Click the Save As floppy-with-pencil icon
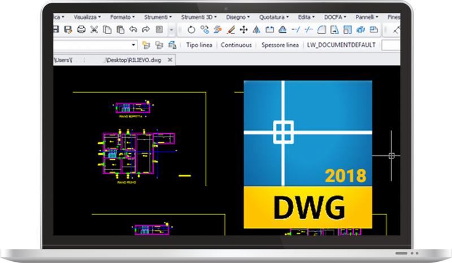This screenshot has height=263, width=452. tap(68, 30)
